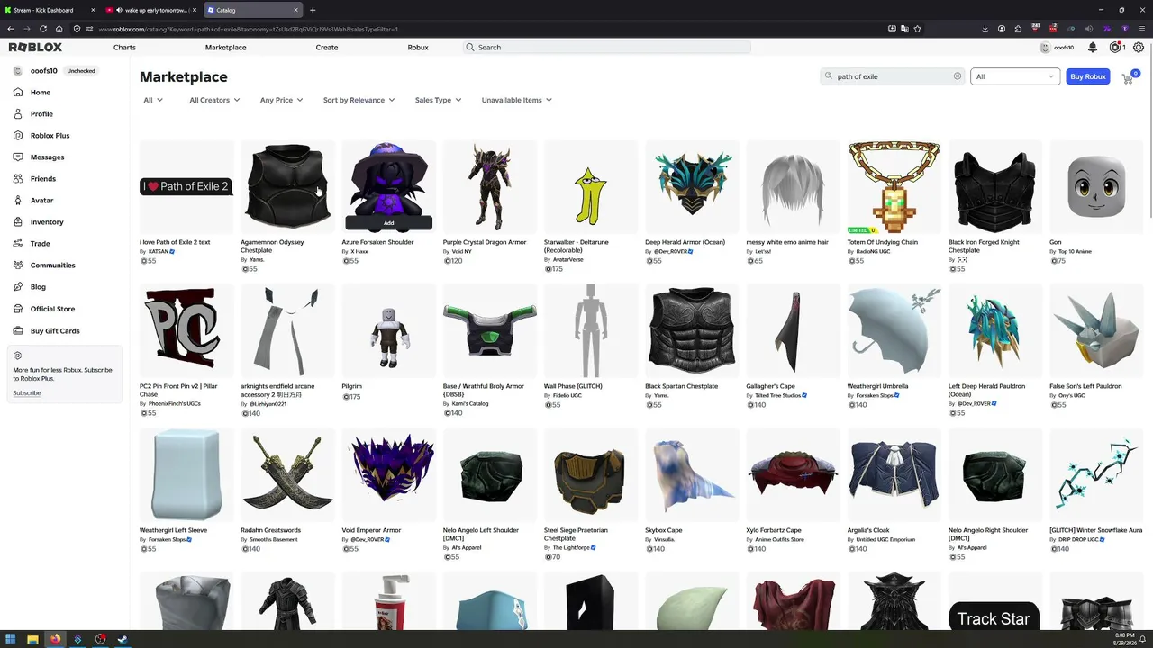1153x648 pixels.
Task: Open the 'Sales Type' dropdown
Action: tap(438, 100)
